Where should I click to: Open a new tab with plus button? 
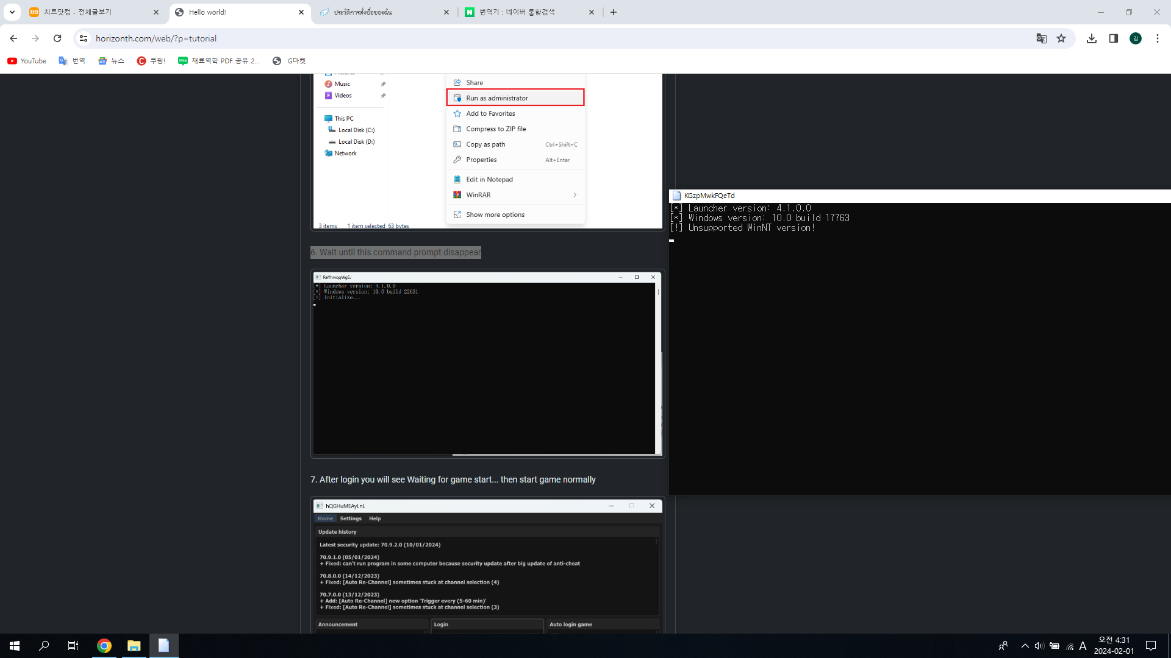coord(614,12)
